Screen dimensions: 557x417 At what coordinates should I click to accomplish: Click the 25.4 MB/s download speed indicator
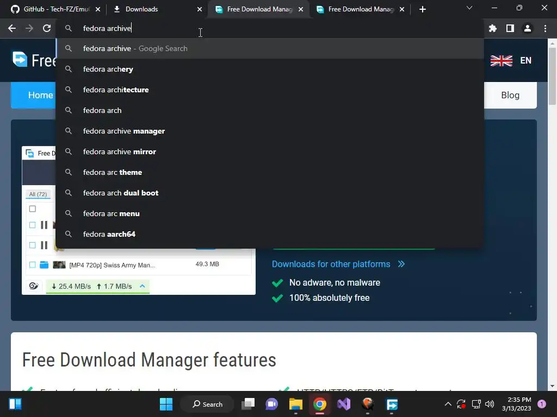[71, 286]
